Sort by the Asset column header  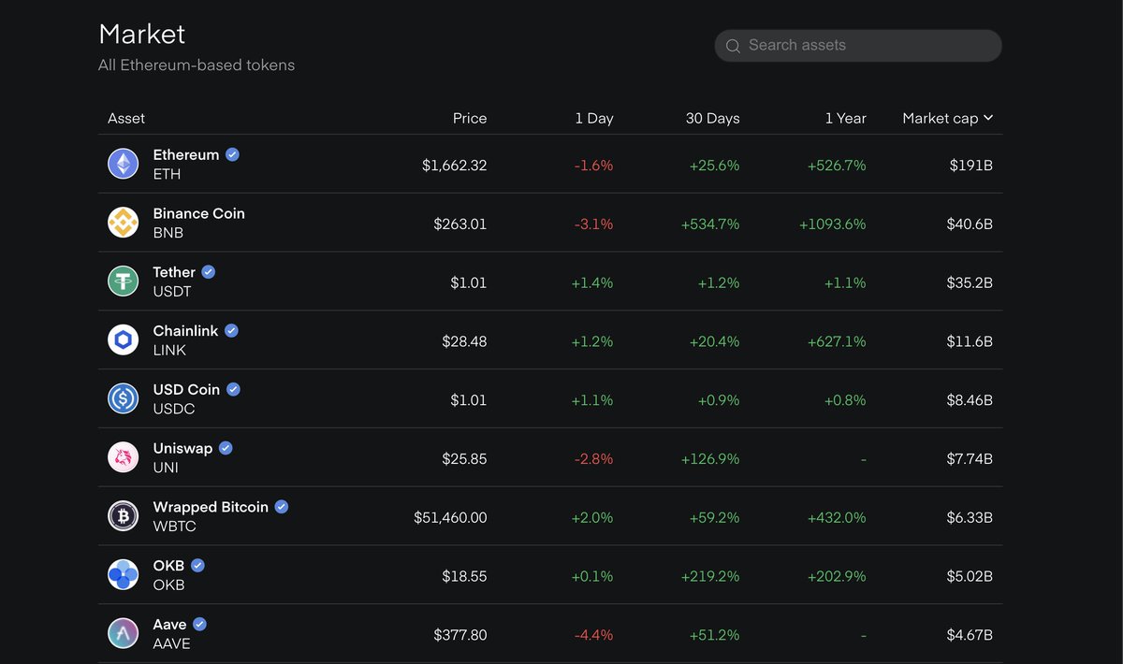click(x=126, y=118)
